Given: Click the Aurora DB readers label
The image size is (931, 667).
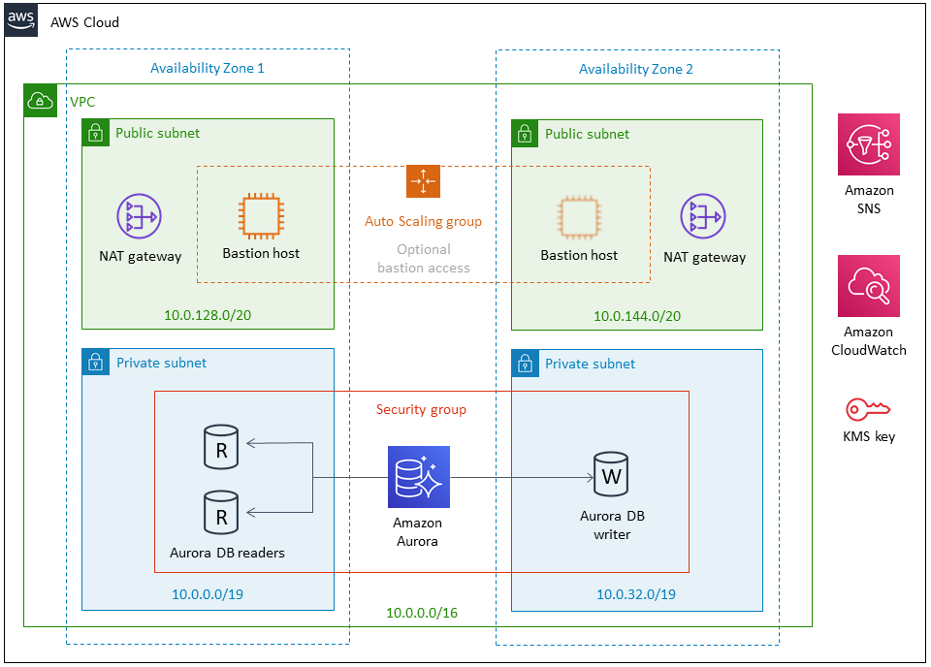Looking at the screenshot, I should point(227,553).
